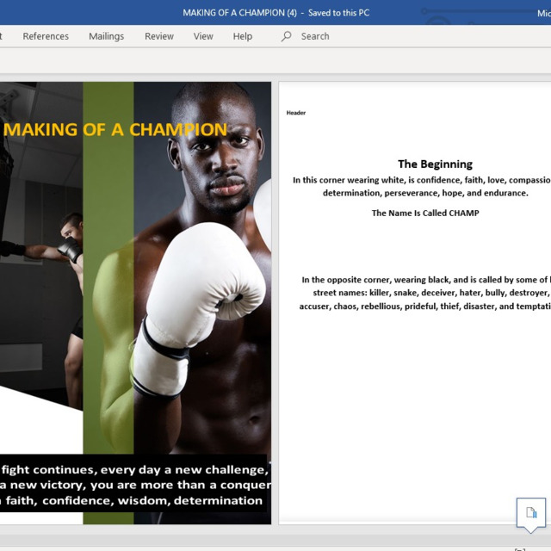This screenshot has height=551, width=551.
Task: Click the Header label on the second page
Action: (x=295, y=113)
